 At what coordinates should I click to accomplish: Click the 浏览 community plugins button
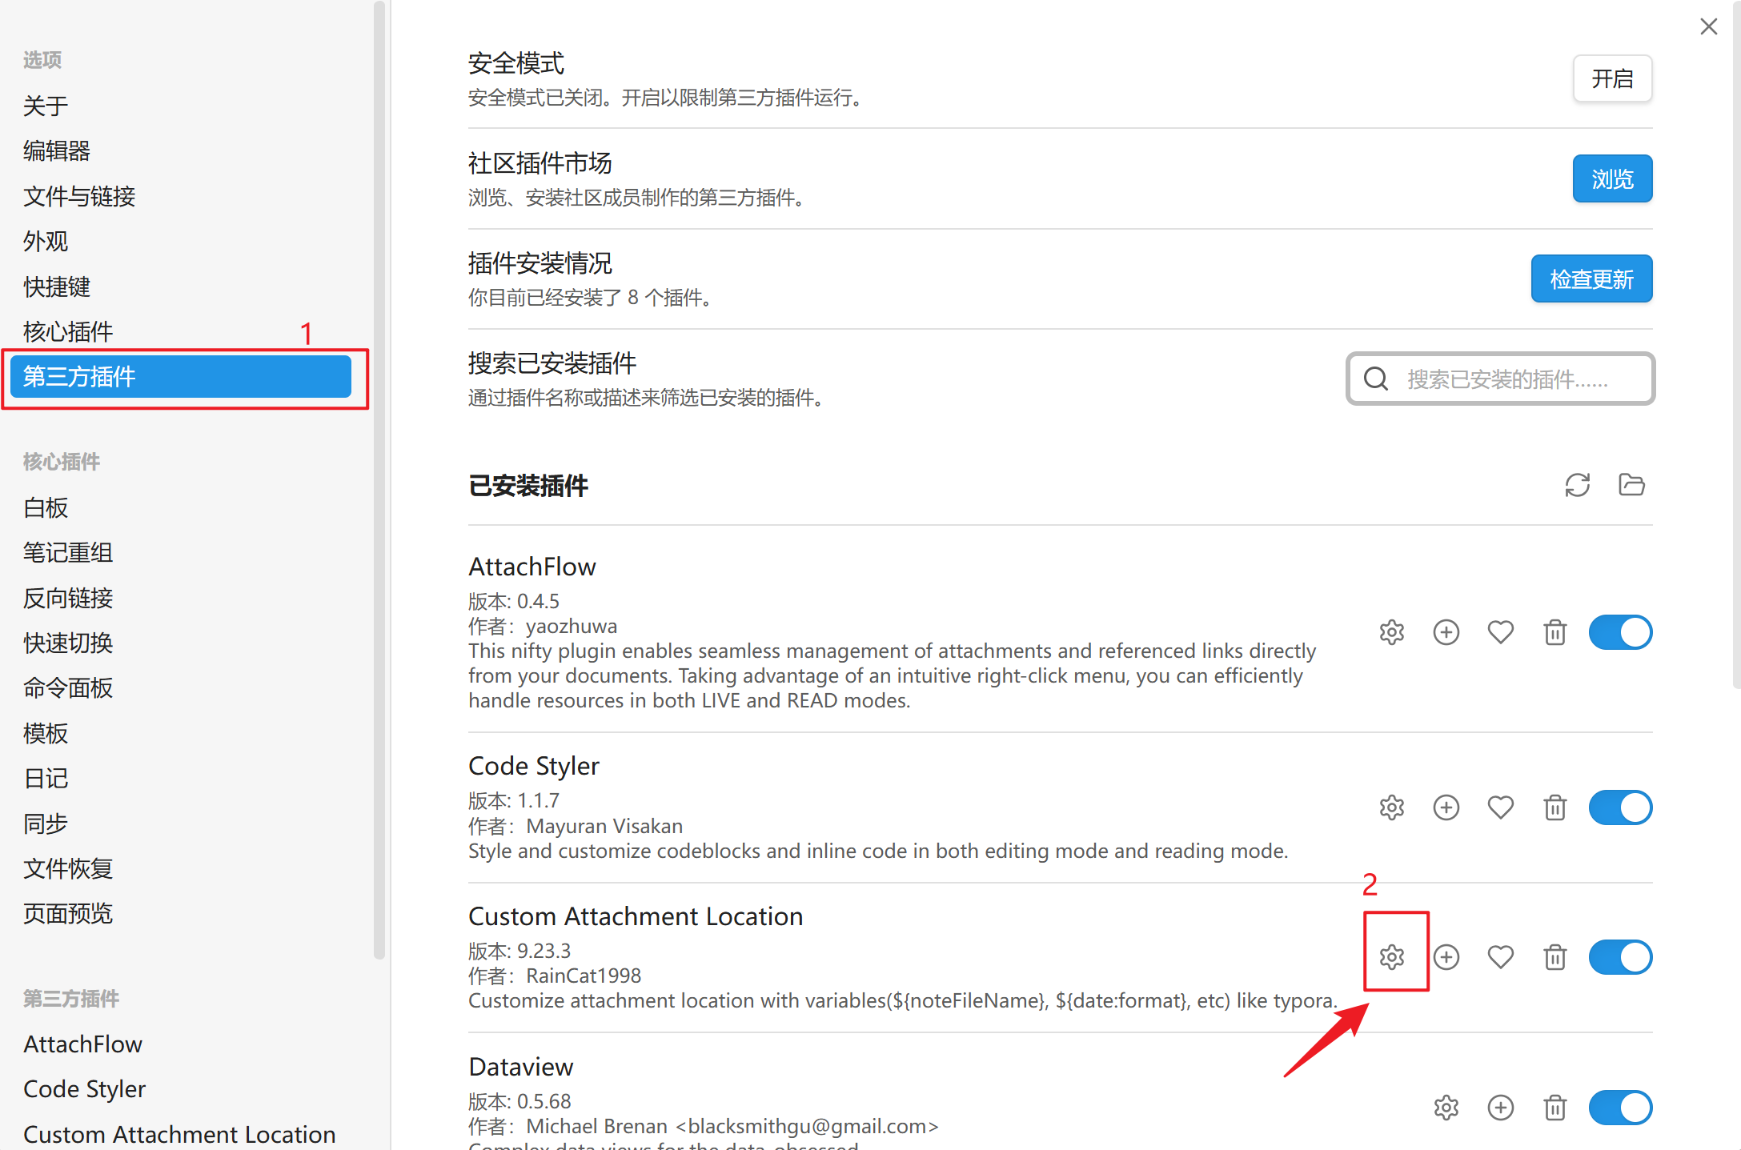pos(1611,178)
